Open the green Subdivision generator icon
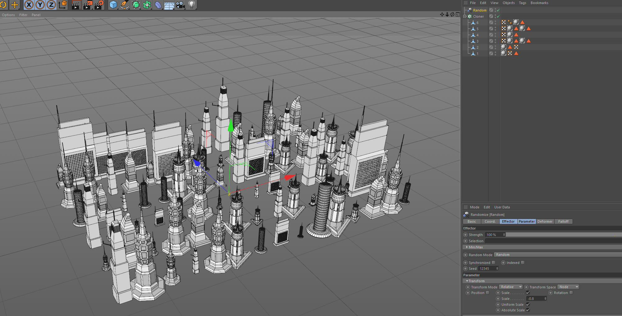 [x=136, y=5]
